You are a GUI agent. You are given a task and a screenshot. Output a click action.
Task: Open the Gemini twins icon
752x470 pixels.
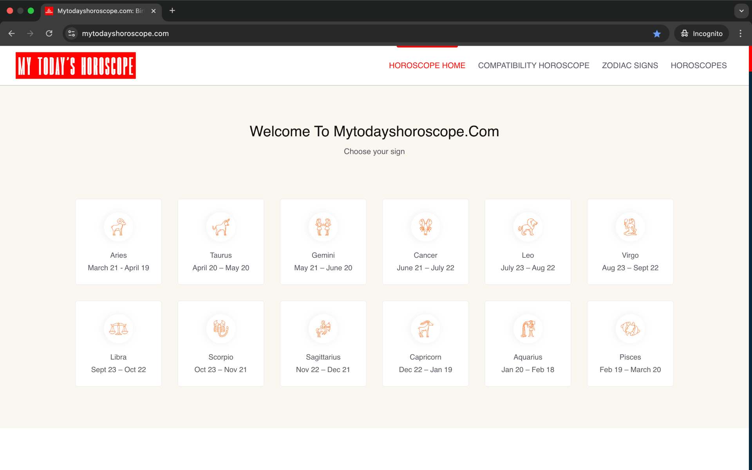tap(323, 227)
